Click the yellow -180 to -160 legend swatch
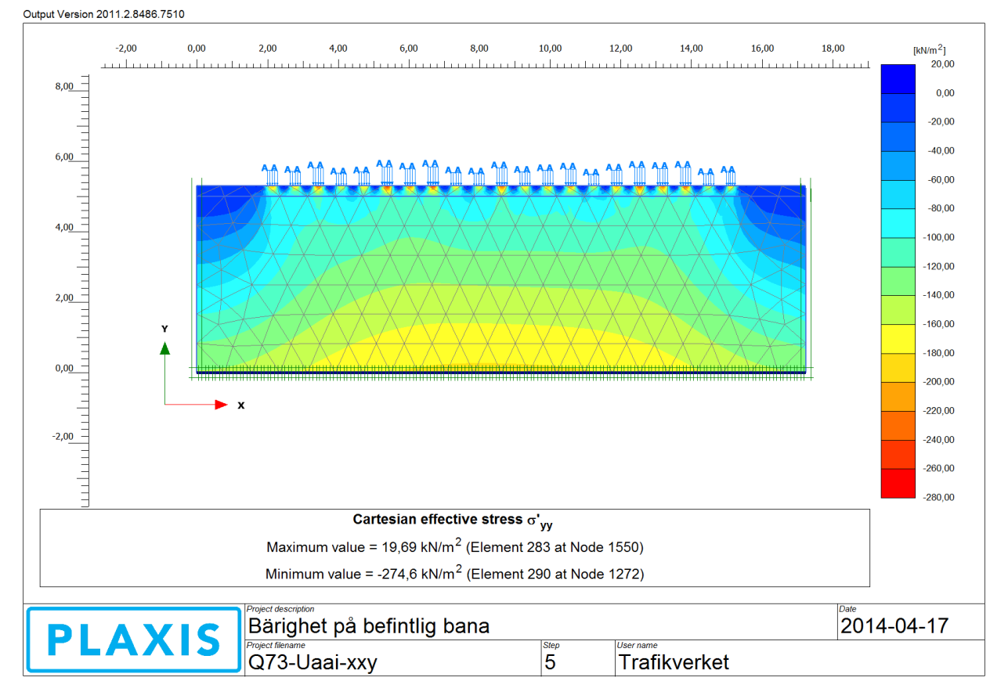The width and height of the screenshot is (1008, 699). coord(897,338)
